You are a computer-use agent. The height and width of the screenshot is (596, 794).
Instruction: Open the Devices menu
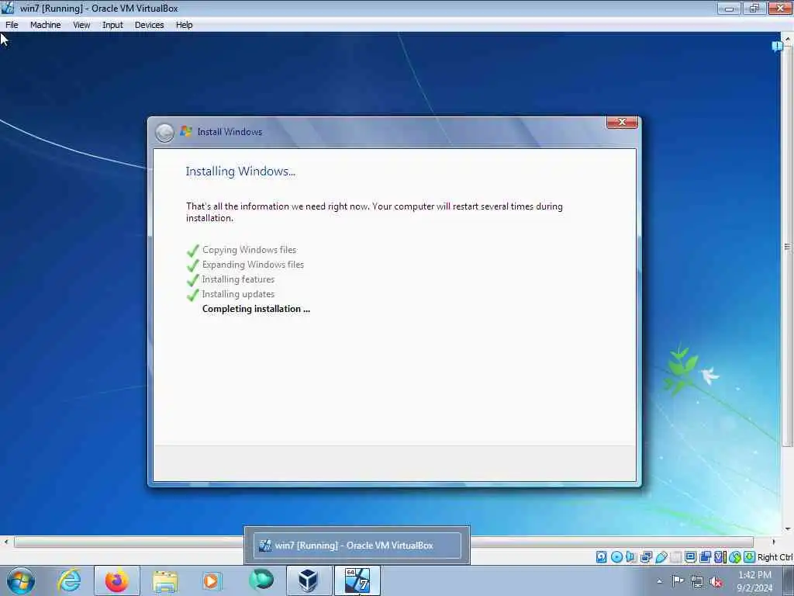click(149, 25)
